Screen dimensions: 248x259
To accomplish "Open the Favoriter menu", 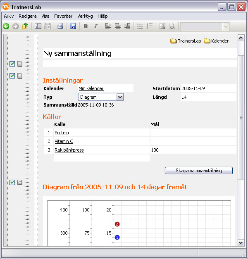I will 63,16.
